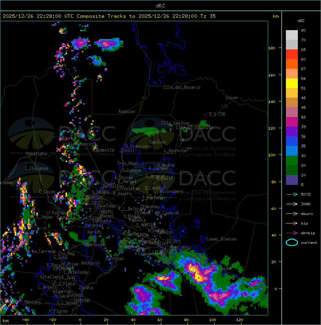This screenshot has height=325, width=321.
Task: Pick the magenta swatch between 42 and 39
Action: pyautogui.click(x=292, y=122)
